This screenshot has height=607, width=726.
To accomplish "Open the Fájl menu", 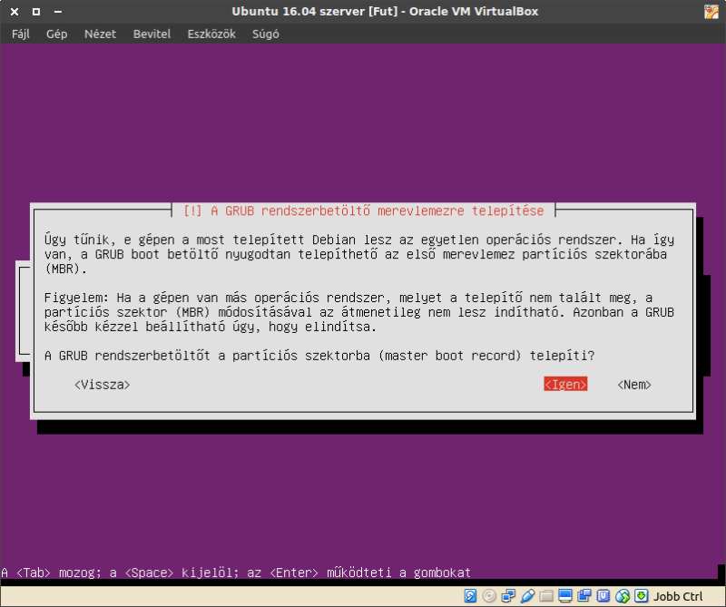I will [21, 34].
